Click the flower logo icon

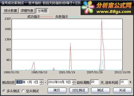pyautogui.click(x=88, y=7)
